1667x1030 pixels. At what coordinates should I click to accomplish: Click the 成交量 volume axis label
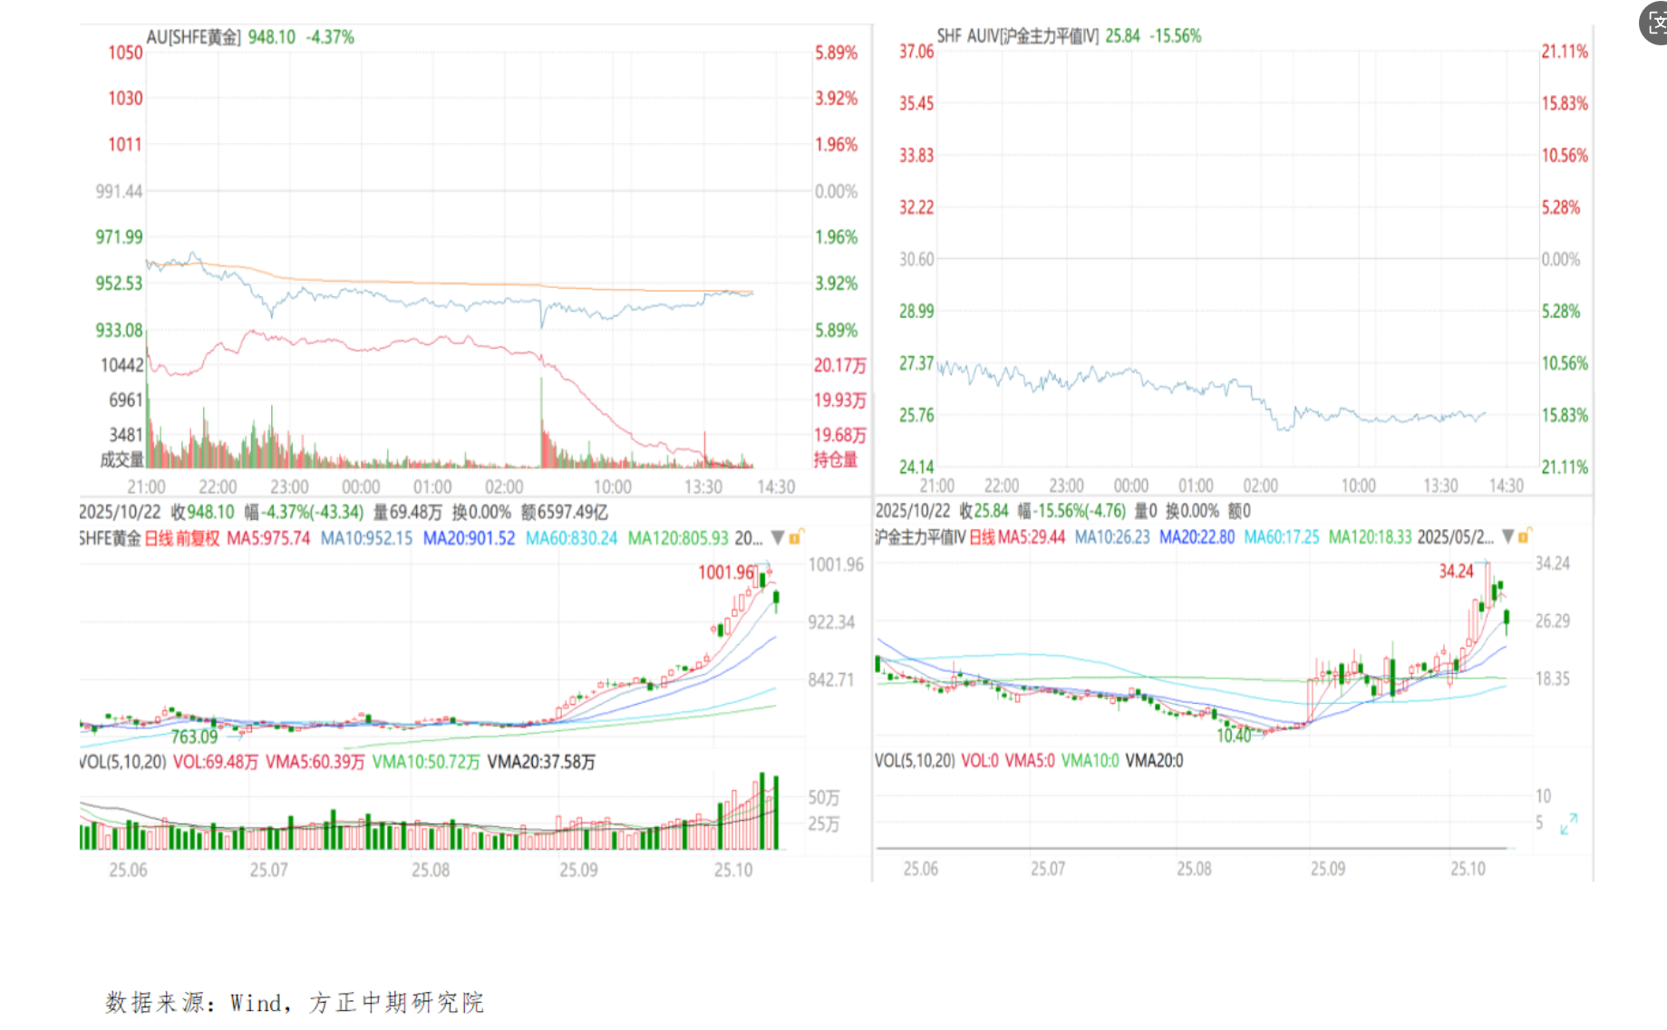tap(121, 460)
